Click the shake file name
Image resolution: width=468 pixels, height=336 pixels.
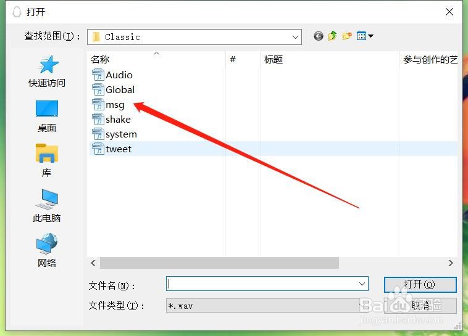[x=118, y=119]
